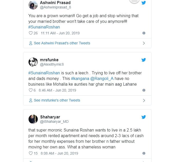Click Twitter bird icon on mrsfunke's tweet
This screenshot has height=162, width=194.
(144, 60)
